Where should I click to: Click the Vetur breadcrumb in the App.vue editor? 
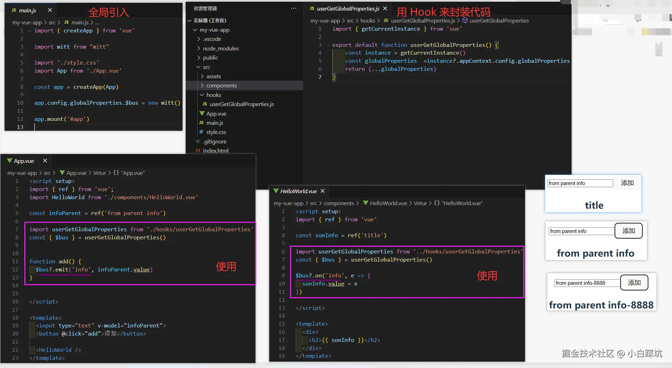coord(99,173)
